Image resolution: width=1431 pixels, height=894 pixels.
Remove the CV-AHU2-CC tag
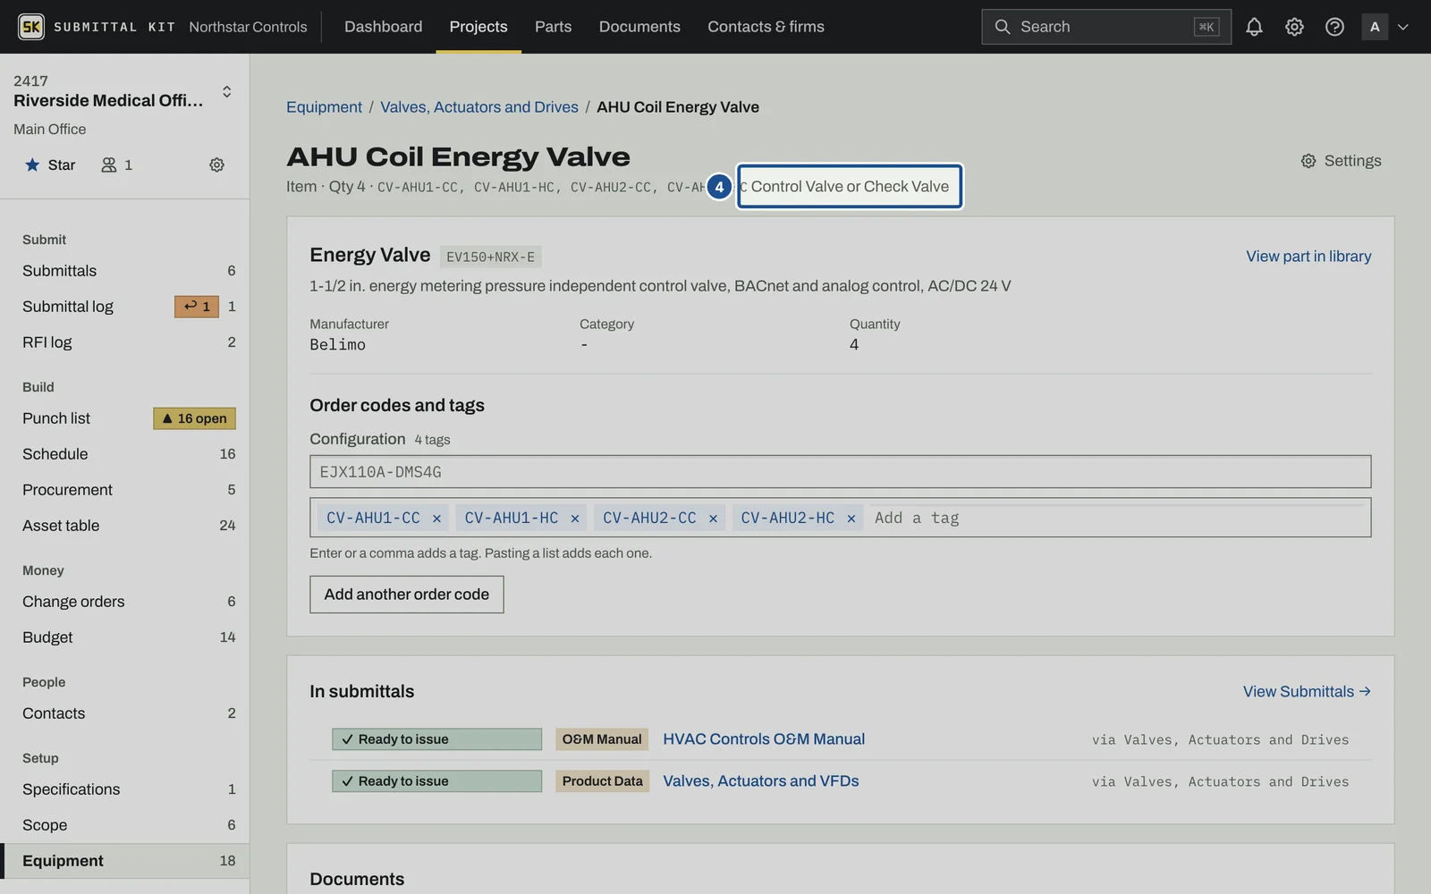(x=713, y=519)
